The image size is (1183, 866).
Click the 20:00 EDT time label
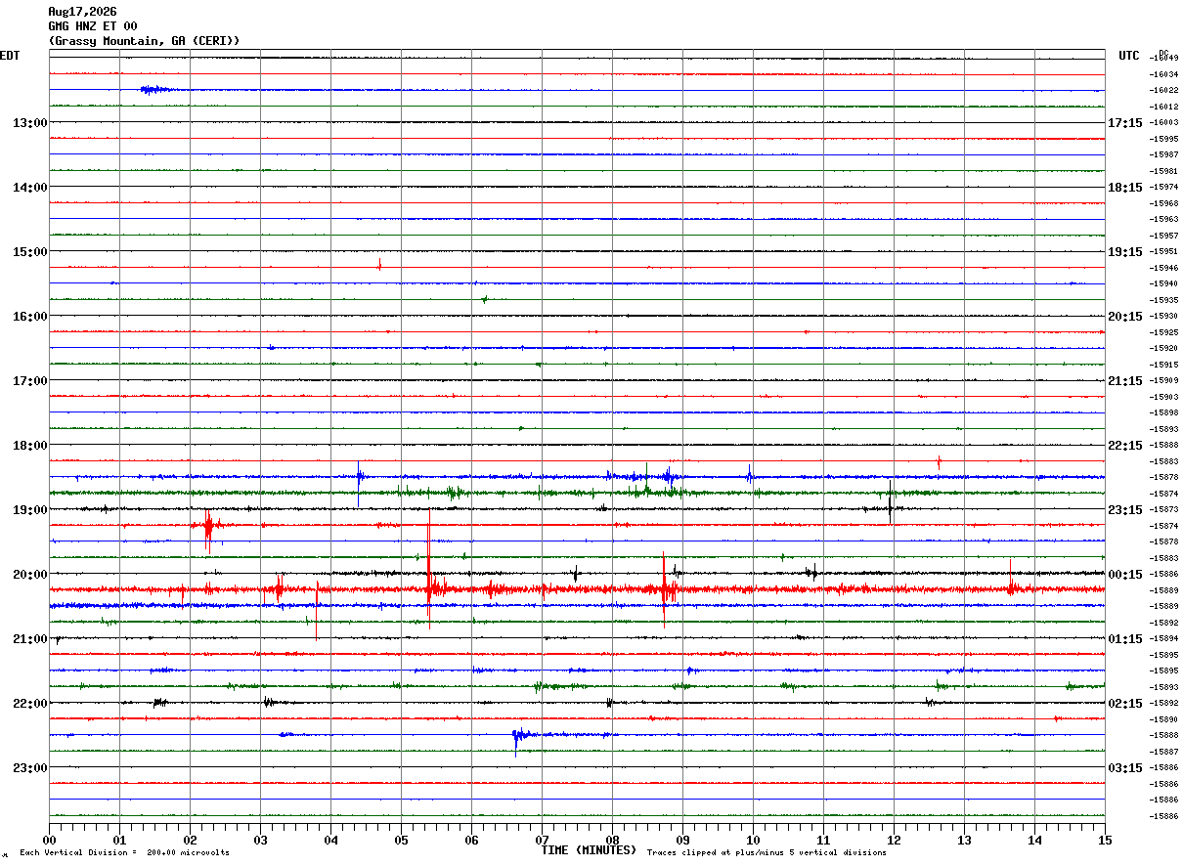tap(29, 575)
